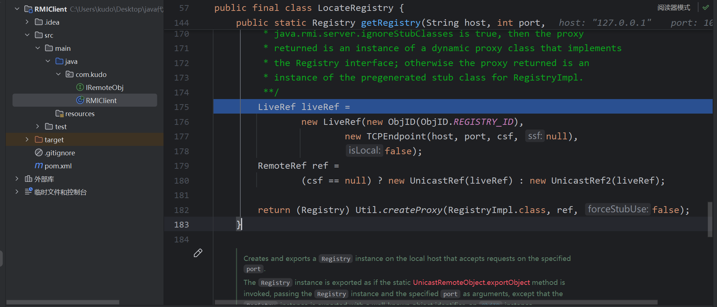Viewport: 717px width, 307px height.
Task: Collapse the RMIClient project root
Action: 17,9
